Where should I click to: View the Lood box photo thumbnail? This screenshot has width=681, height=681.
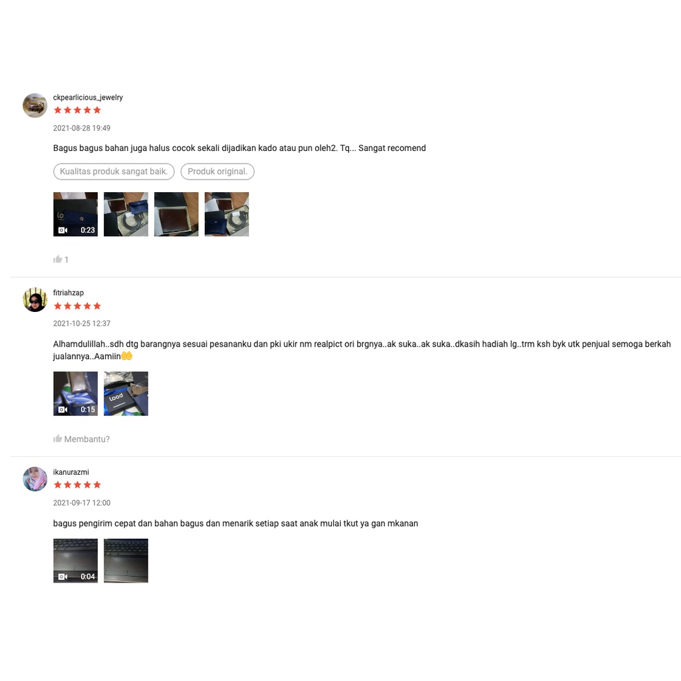[x=126, y=394]
